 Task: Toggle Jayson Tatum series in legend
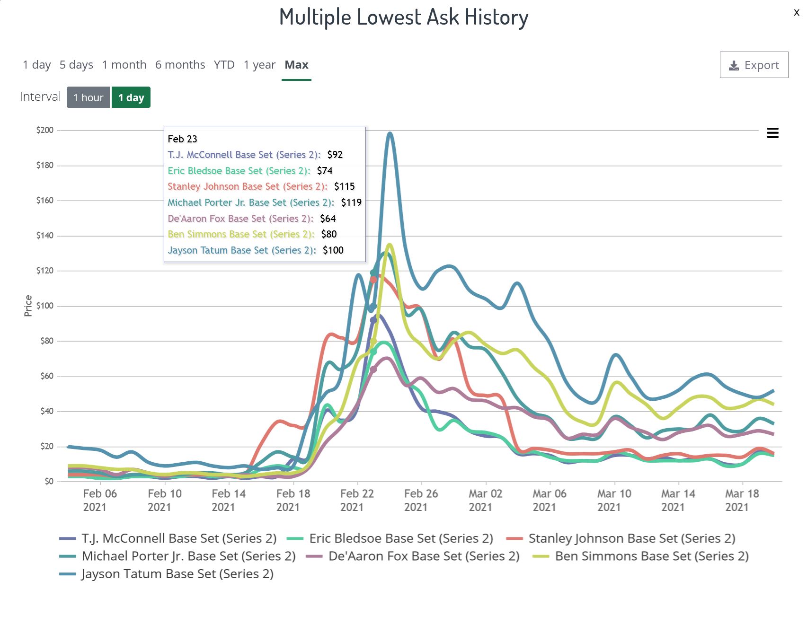point(167,574)
